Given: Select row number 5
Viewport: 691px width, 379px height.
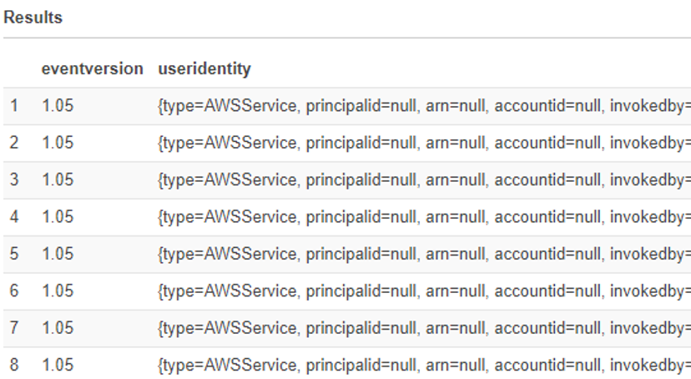Looking at the screenshot, I should pos(14,254).
